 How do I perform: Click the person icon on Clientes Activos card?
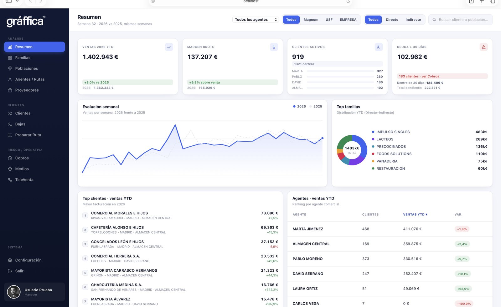point(379,47)
